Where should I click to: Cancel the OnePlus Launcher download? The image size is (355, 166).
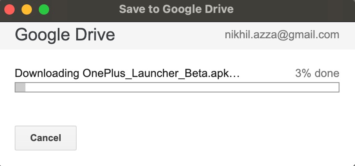point(46,138)
